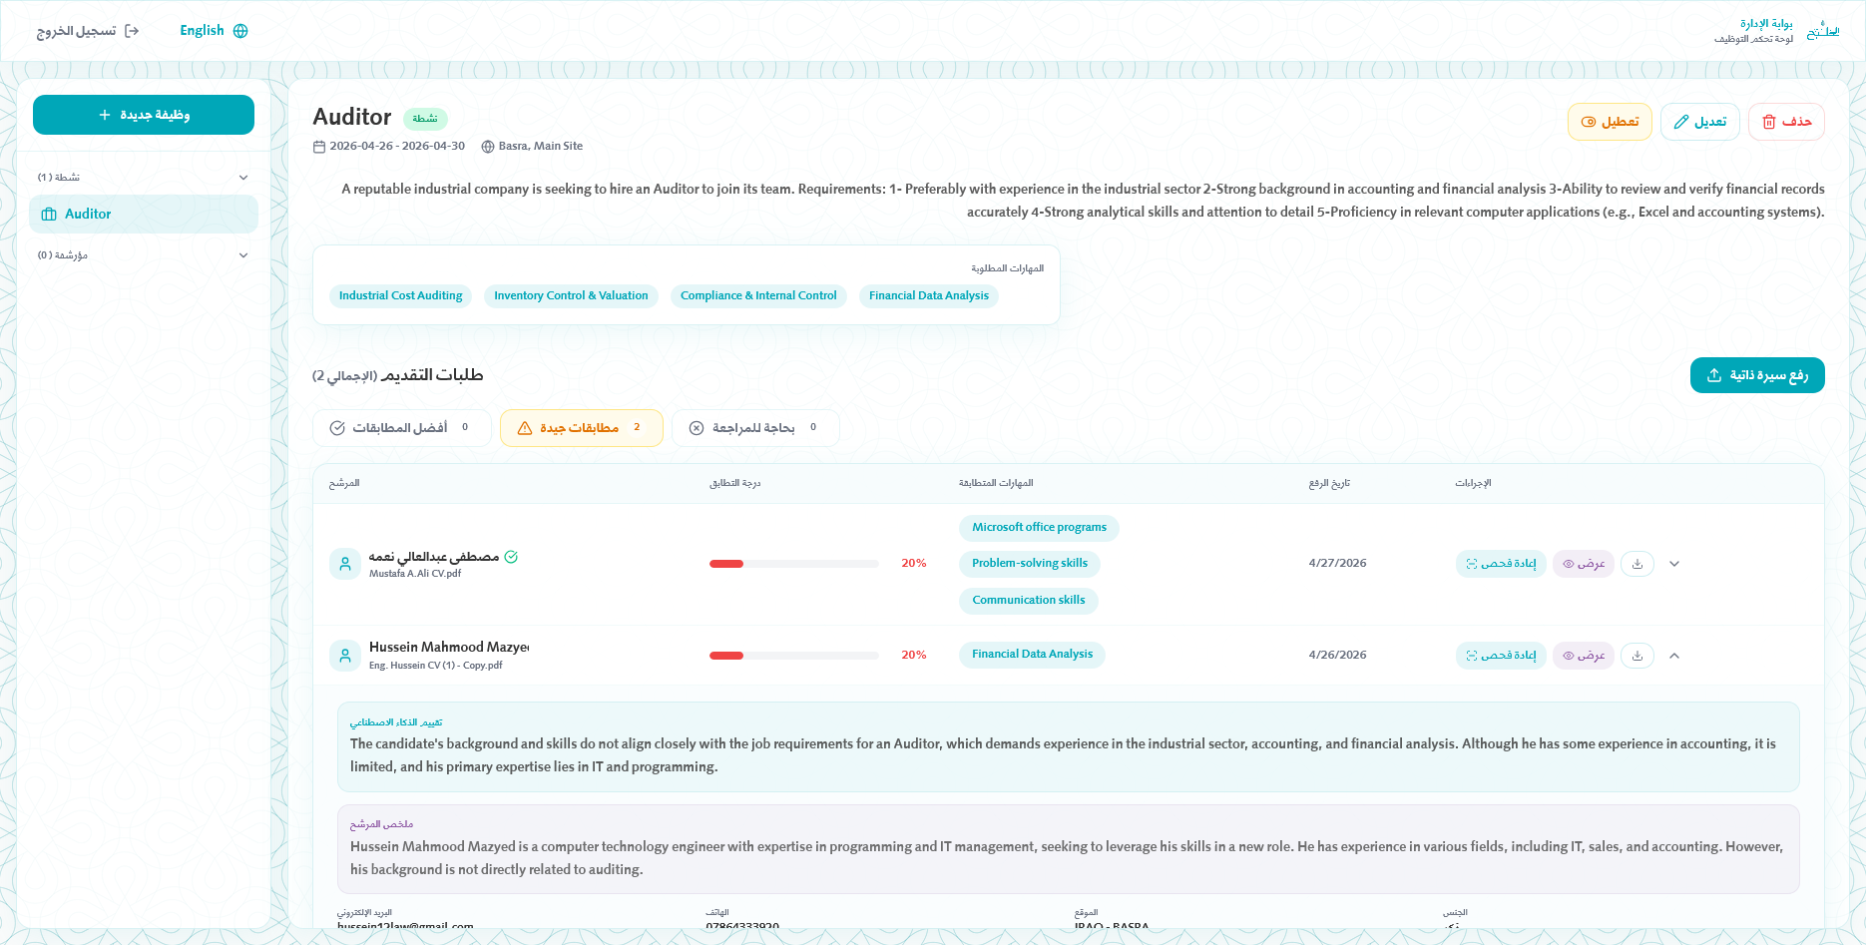The width and height of the screenshot is (1866, 945).
Task: Download Mustafa A. Ali's CV via download icon
Action: 1636,563
